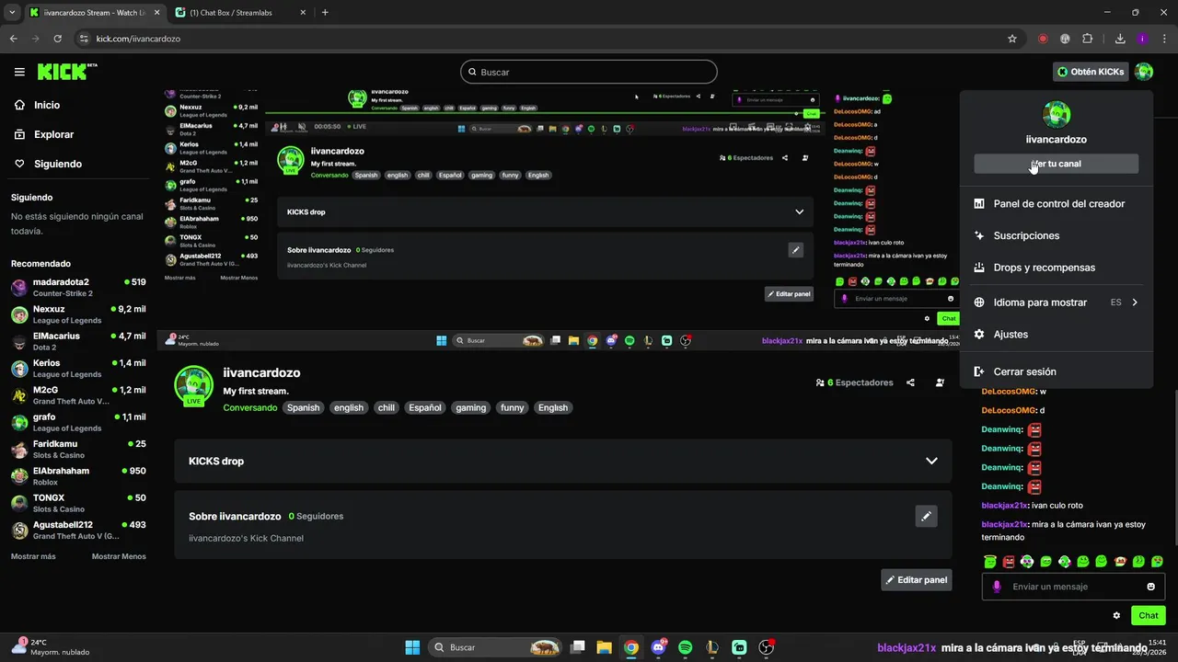Open Windows Start menu
The image size is (1178, 662).
(x=412, y=647)
